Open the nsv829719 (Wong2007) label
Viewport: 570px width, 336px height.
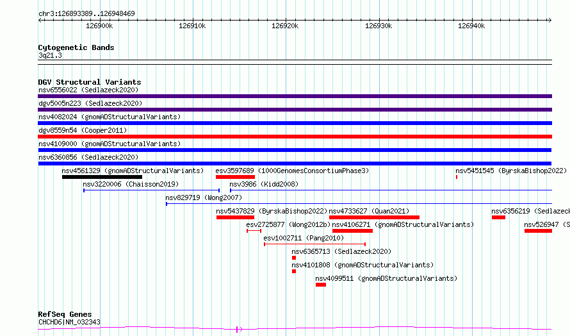[204, 197]
